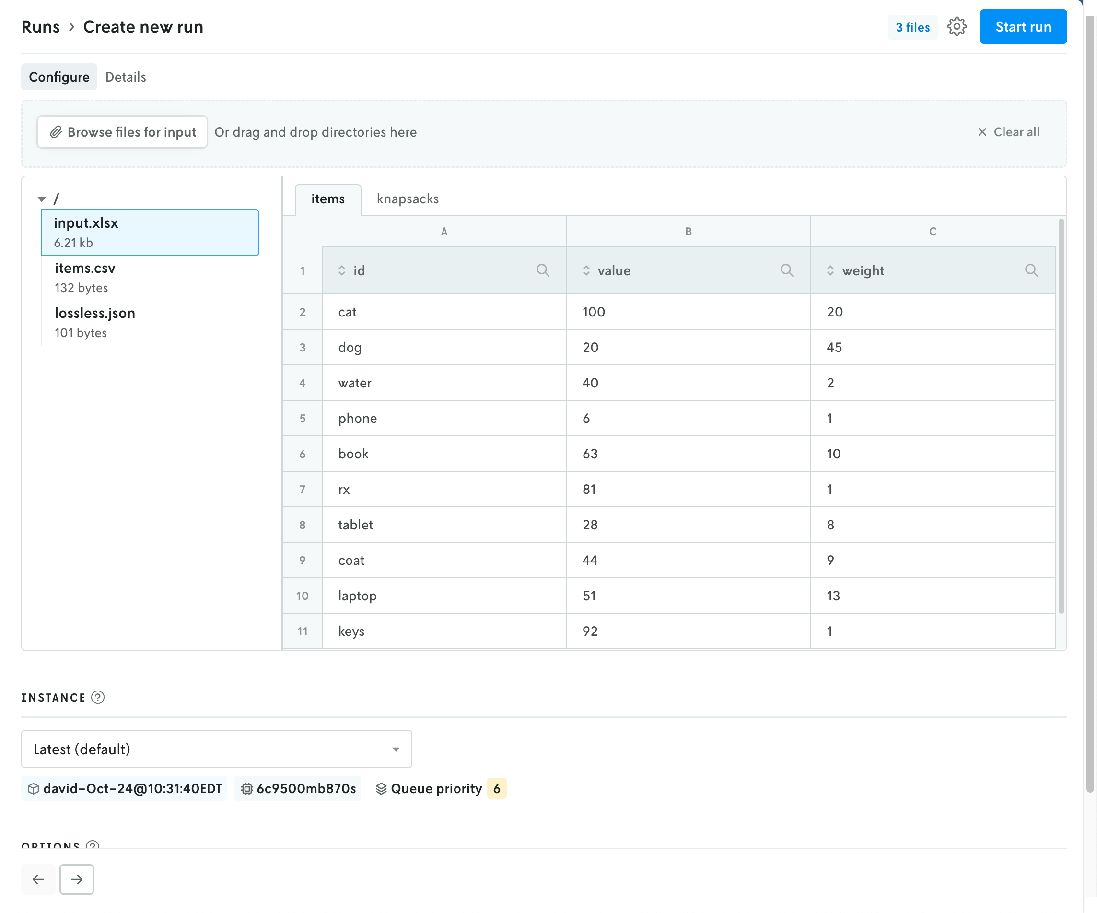Navigate back using the left arrow button

(x=38, y=879)
